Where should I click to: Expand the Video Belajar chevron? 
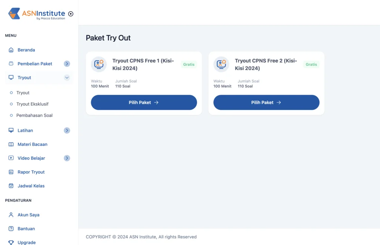pos(67,158)
